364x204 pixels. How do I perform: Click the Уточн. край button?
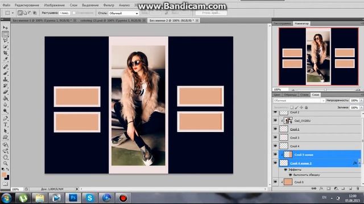(x=211, y=13)
